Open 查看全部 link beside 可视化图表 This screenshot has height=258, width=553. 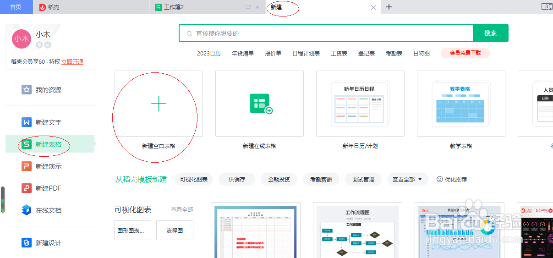click(182, 210)
